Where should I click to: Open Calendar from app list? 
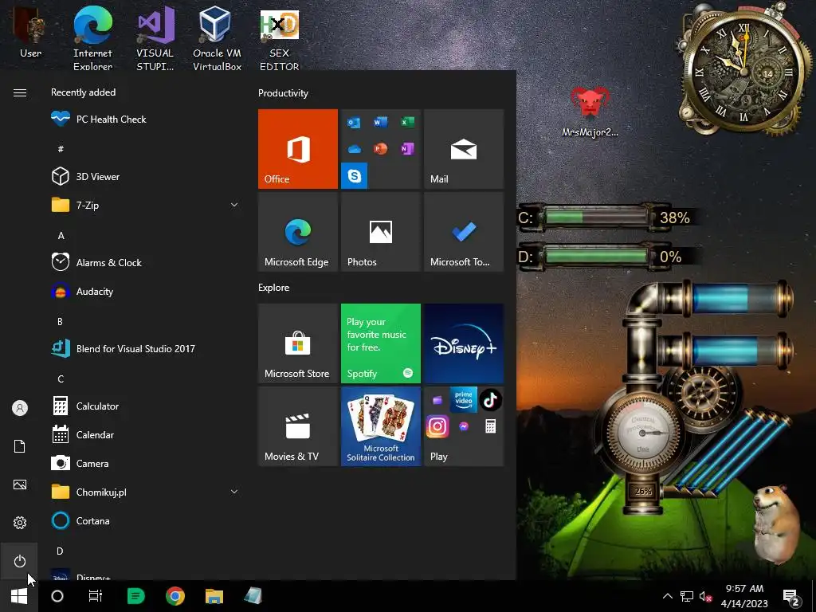146,434
